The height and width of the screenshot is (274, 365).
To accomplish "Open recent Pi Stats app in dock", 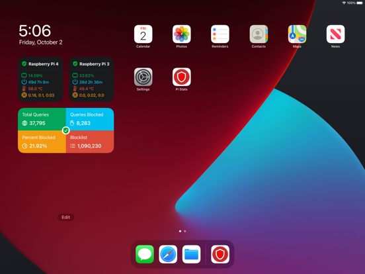I will click(x=220, y=254).
